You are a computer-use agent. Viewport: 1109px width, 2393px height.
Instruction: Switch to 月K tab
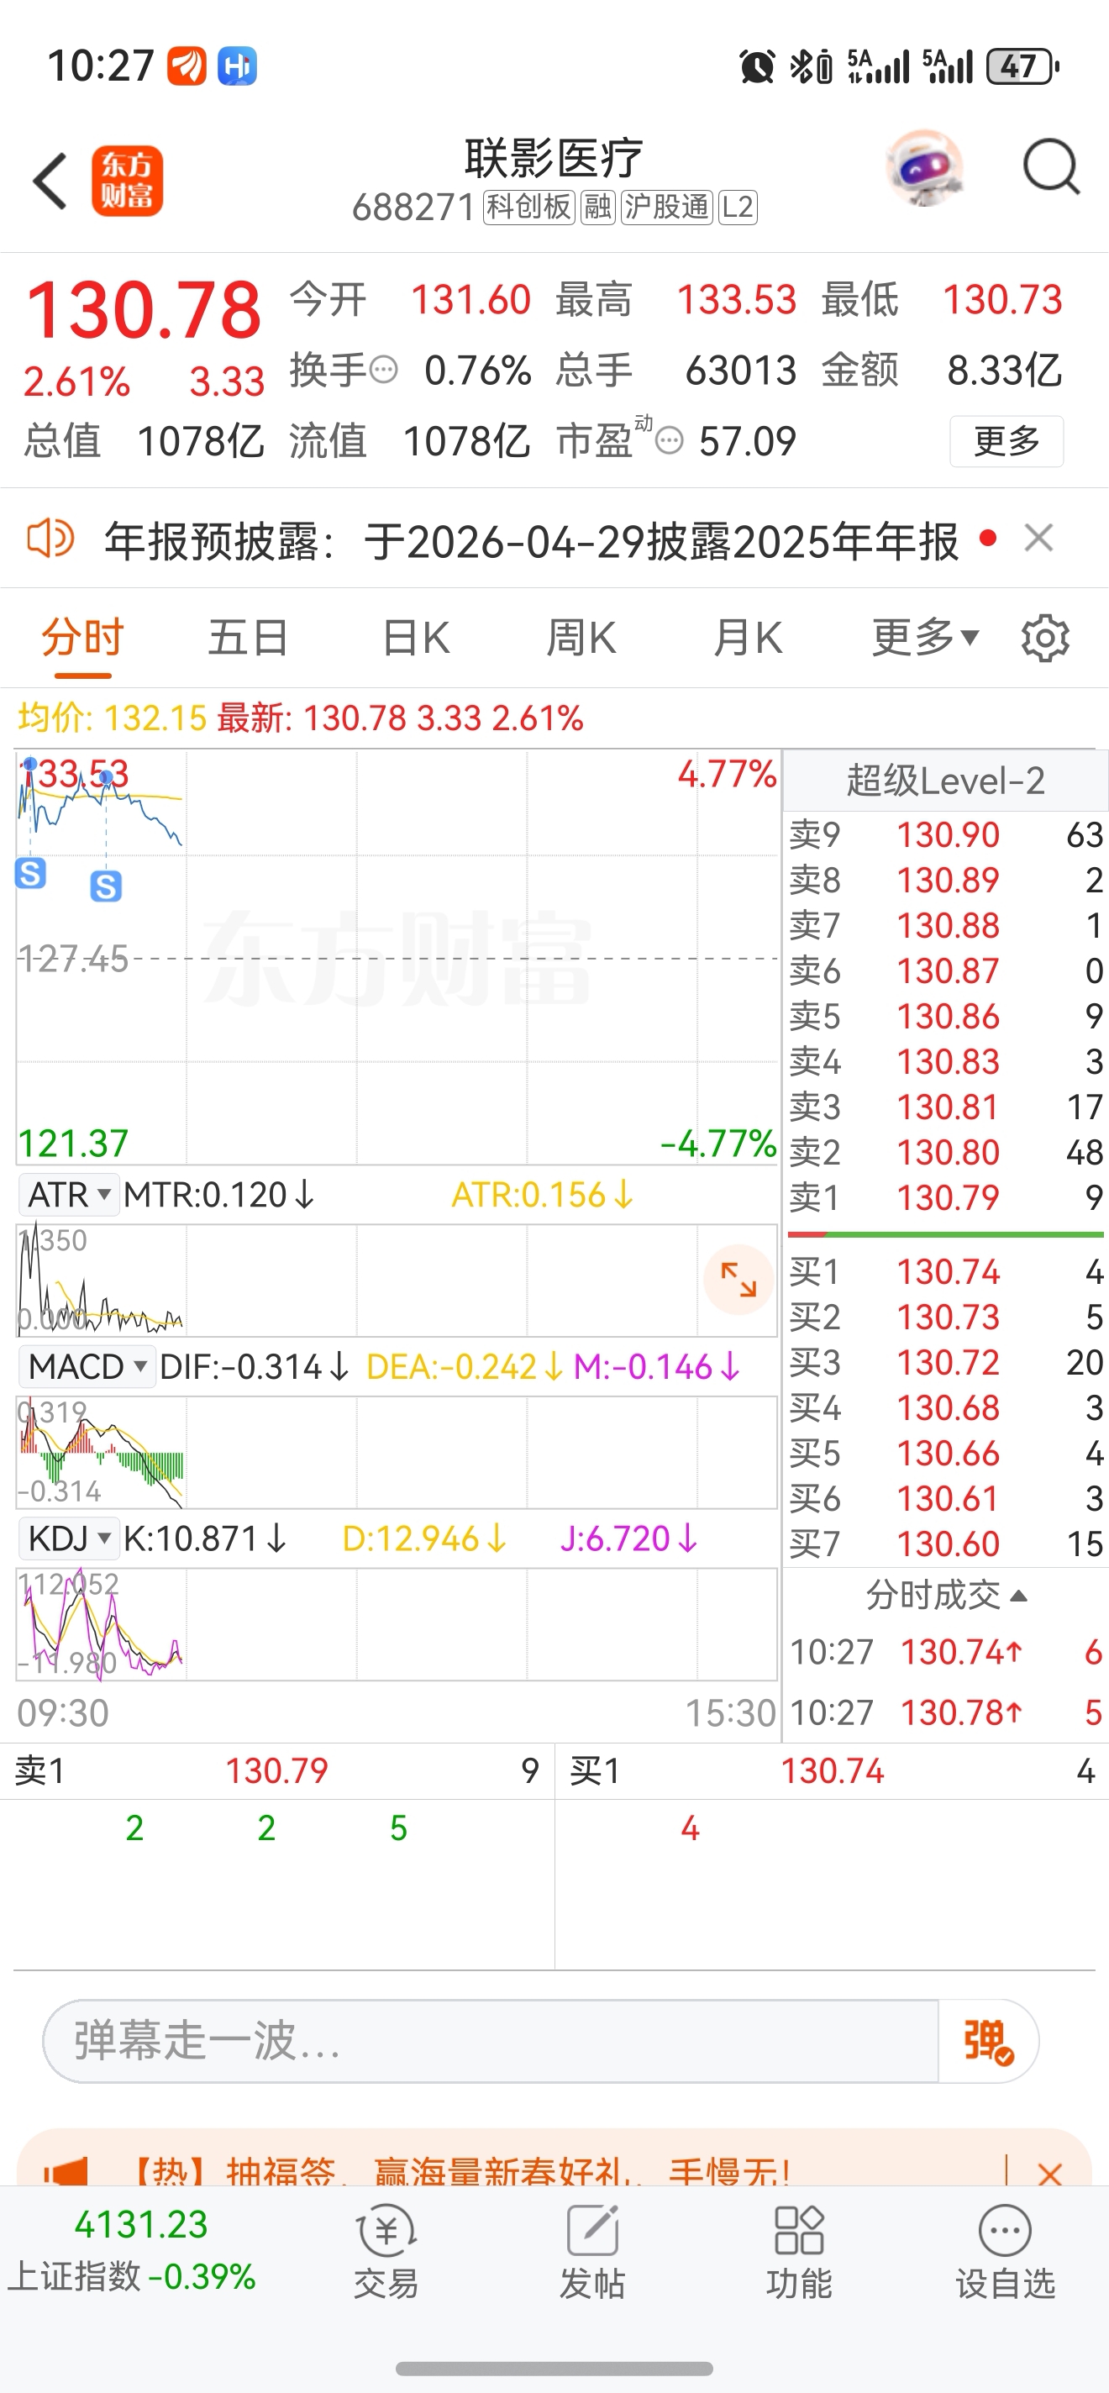pos(747,637)
